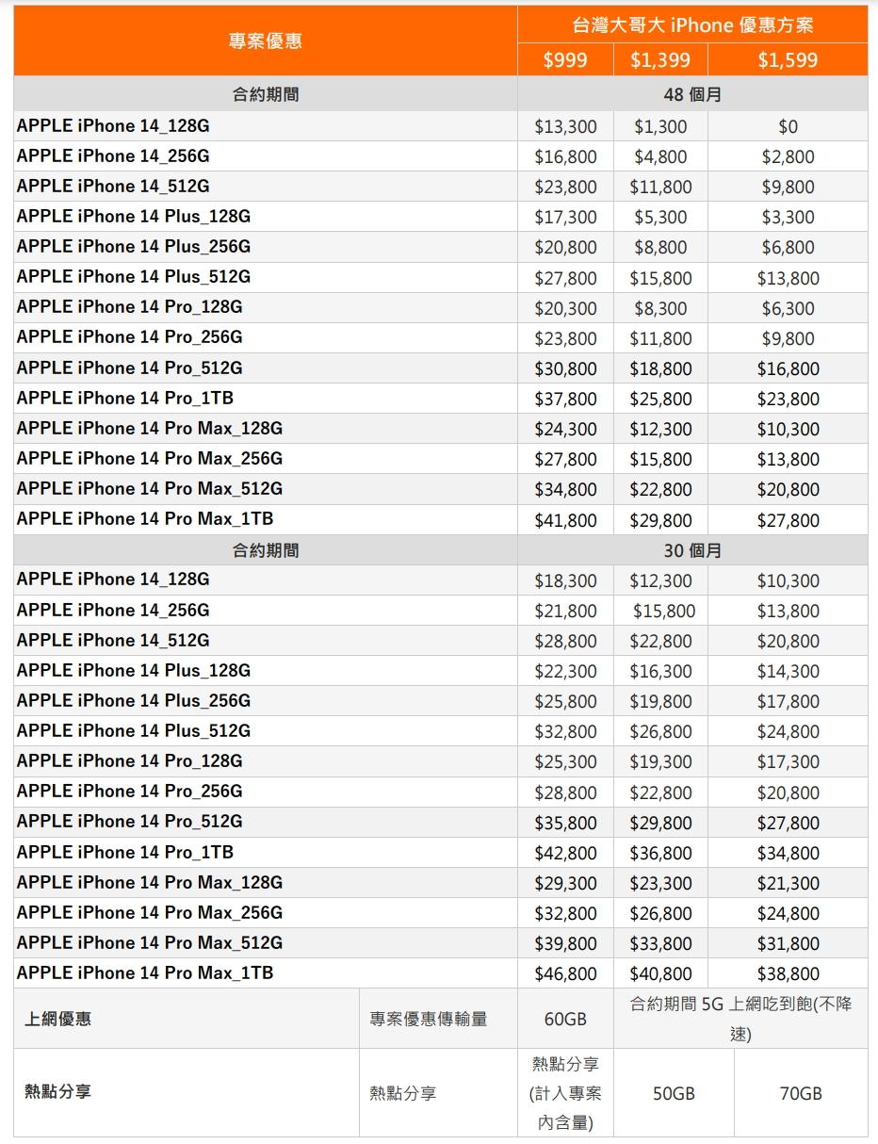Viewport: 878px width, 1144px height.
Task: Select the $18,800 price cell
Action: tap(660, 368)
